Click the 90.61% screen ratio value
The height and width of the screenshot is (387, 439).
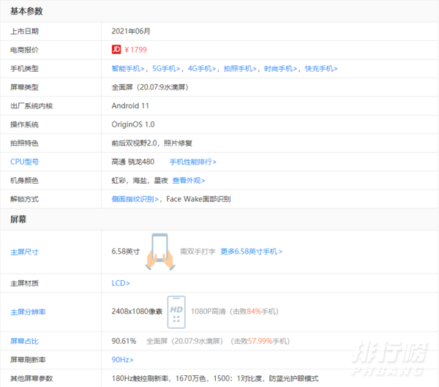[x=124, y=341]
